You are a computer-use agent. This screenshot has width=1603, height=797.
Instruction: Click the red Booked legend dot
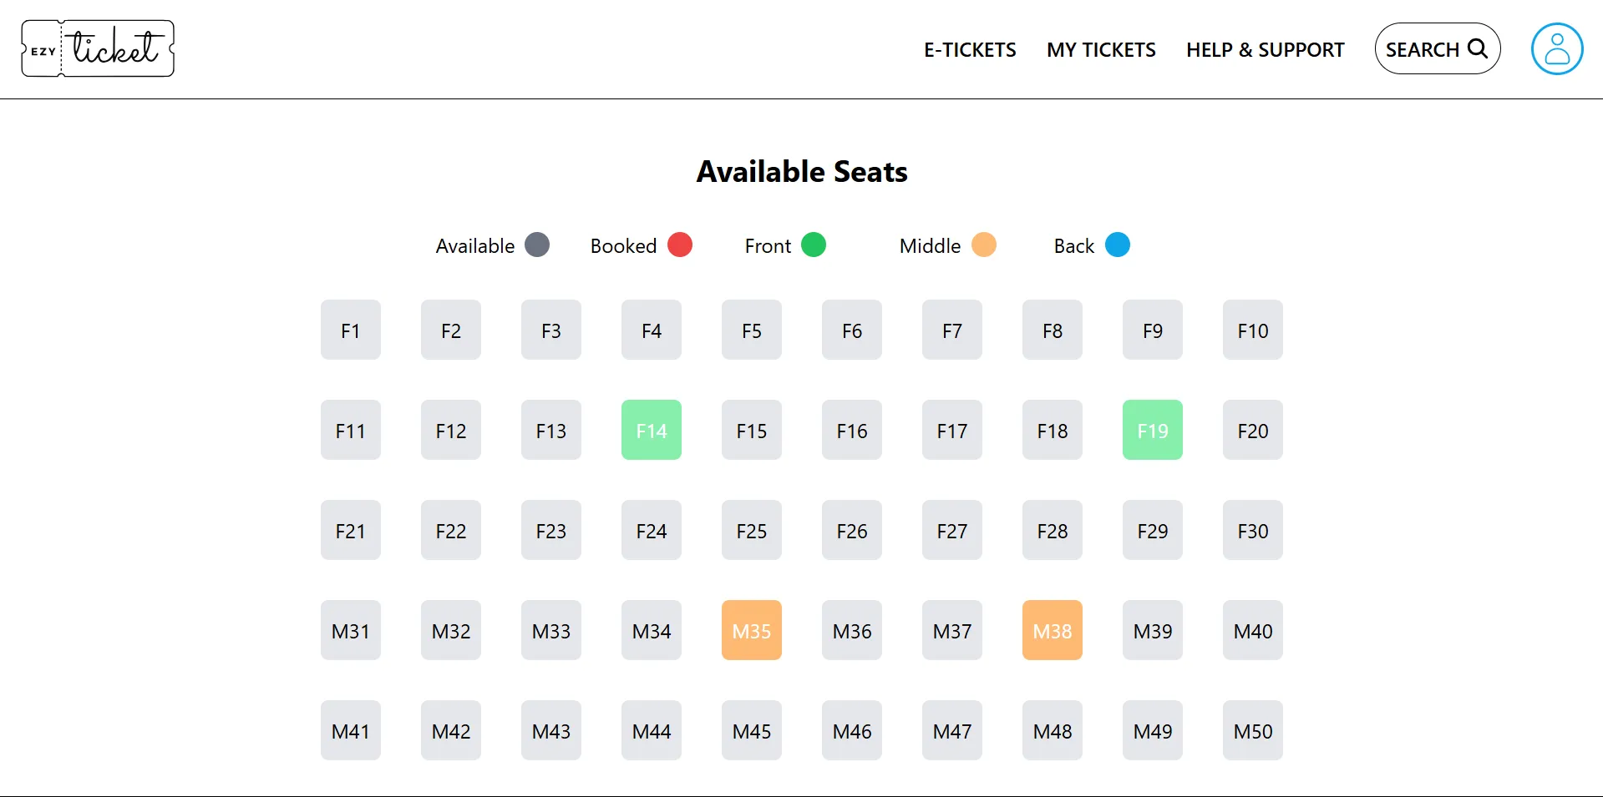[680, 245]
